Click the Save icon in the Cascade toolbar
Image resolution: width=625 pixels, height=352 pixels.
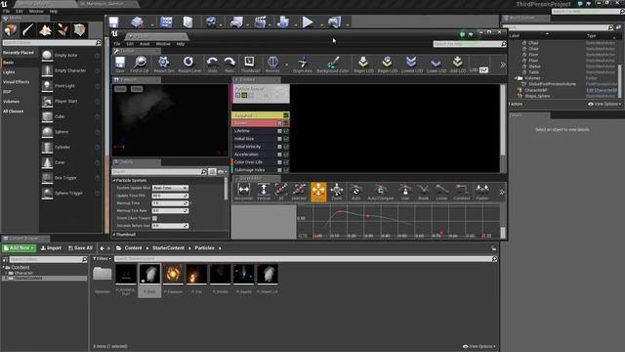click(x=120, y=63)
